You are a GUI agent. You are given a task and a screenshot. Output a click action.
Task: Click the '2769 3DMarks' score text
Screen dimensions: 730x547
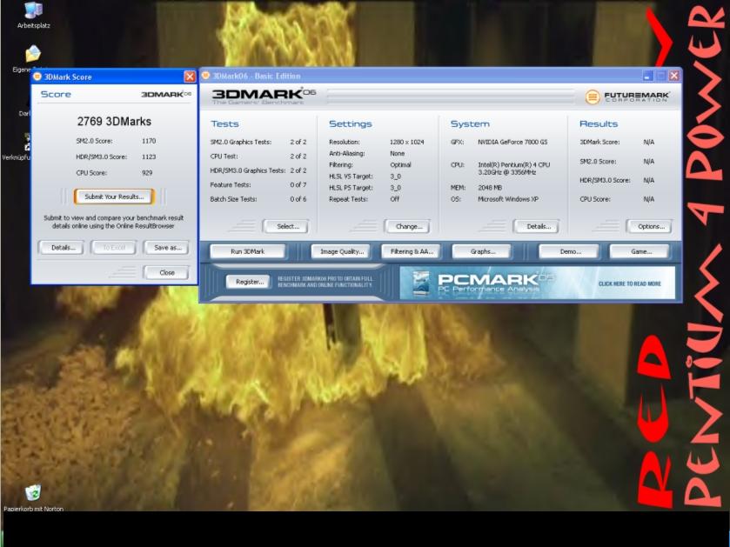(x=114, y=122)
